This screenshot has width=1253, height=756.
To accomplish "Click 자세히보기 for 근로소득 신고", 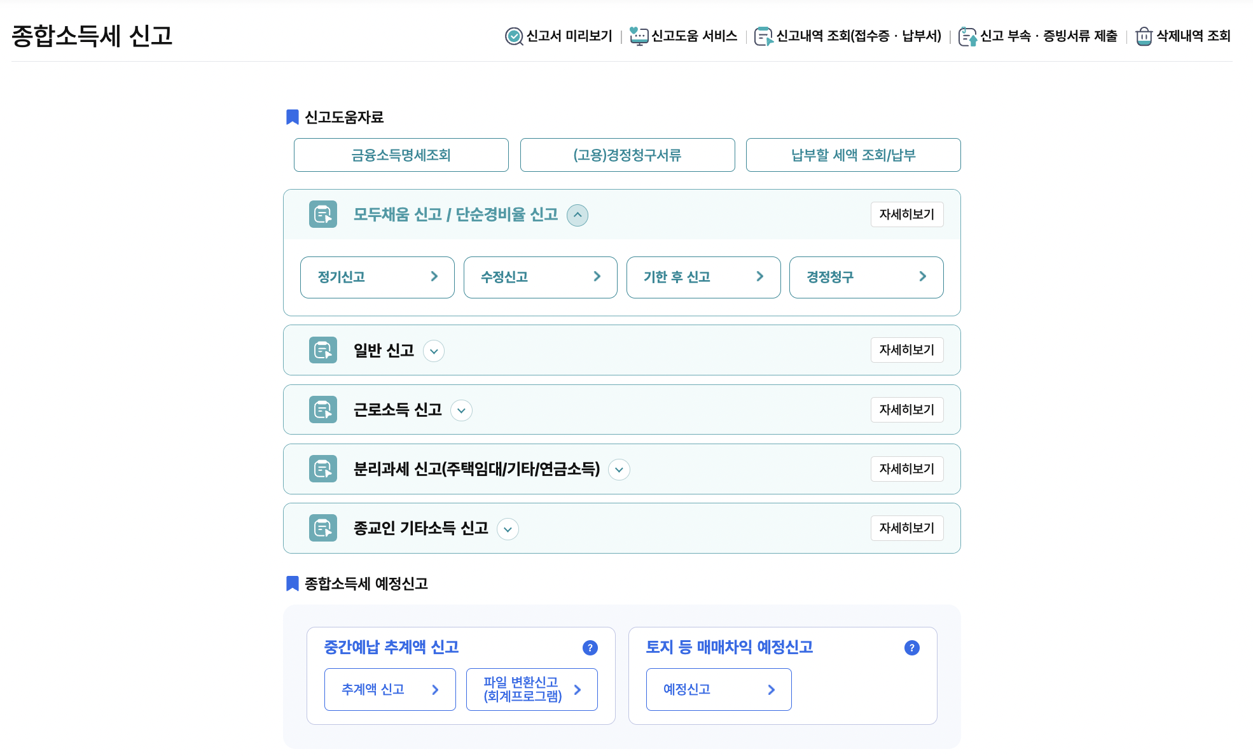I will pyautogui.click(x=906, y=410).
